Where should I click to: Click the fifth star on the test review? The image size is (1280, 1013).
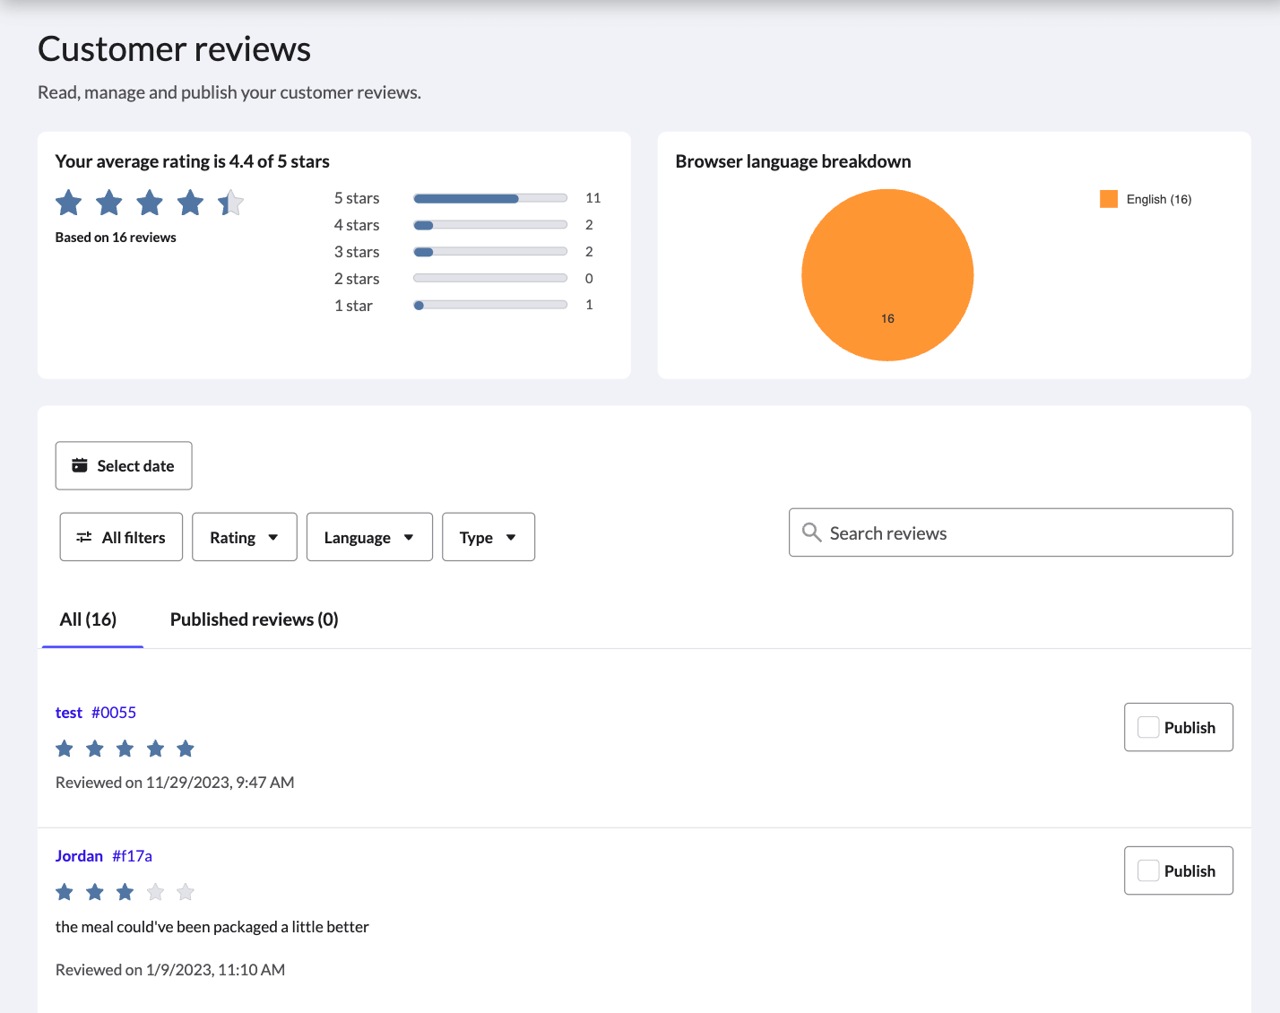pyautogui.click(x=186, y=748)
